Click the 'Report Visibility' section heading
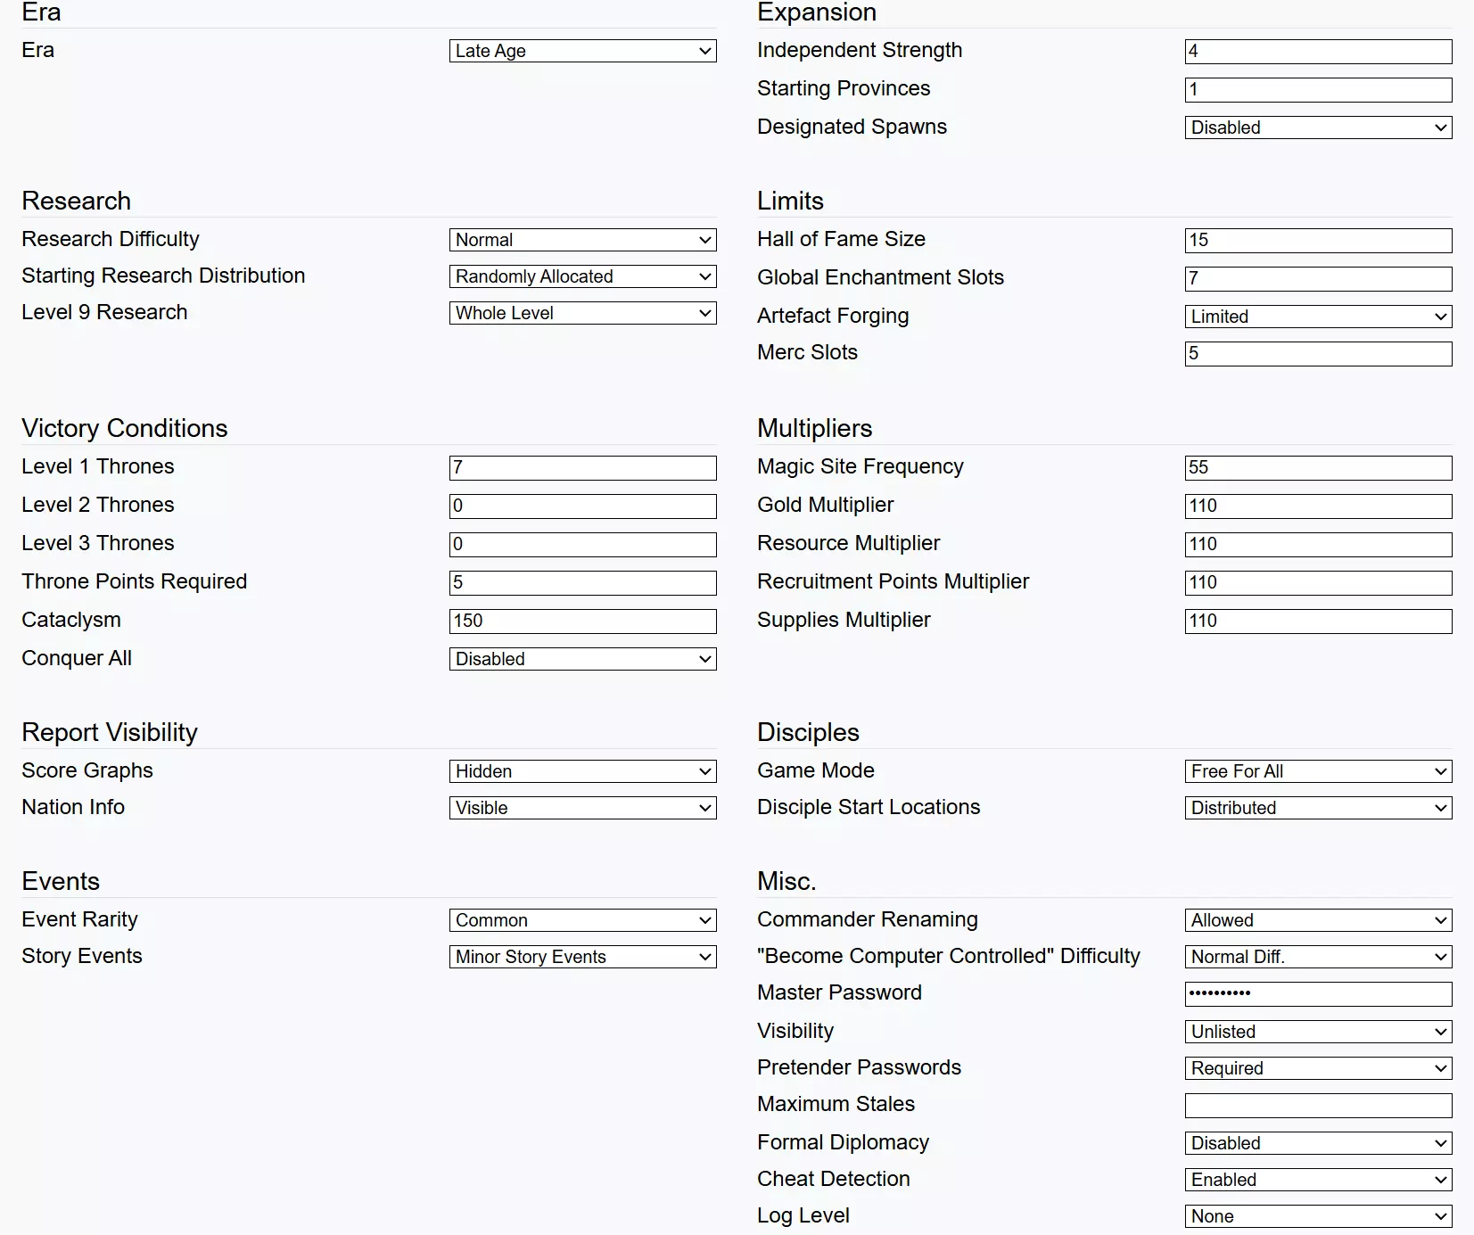Viewport: 1474px width, 1235px height. (x=110, y=733)
